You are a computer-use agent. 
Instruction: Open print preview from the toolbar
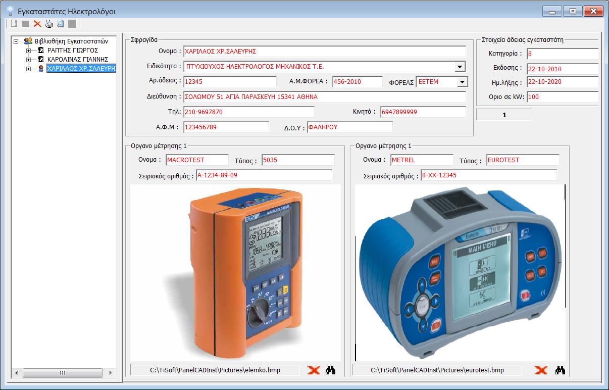pos(60,24)
